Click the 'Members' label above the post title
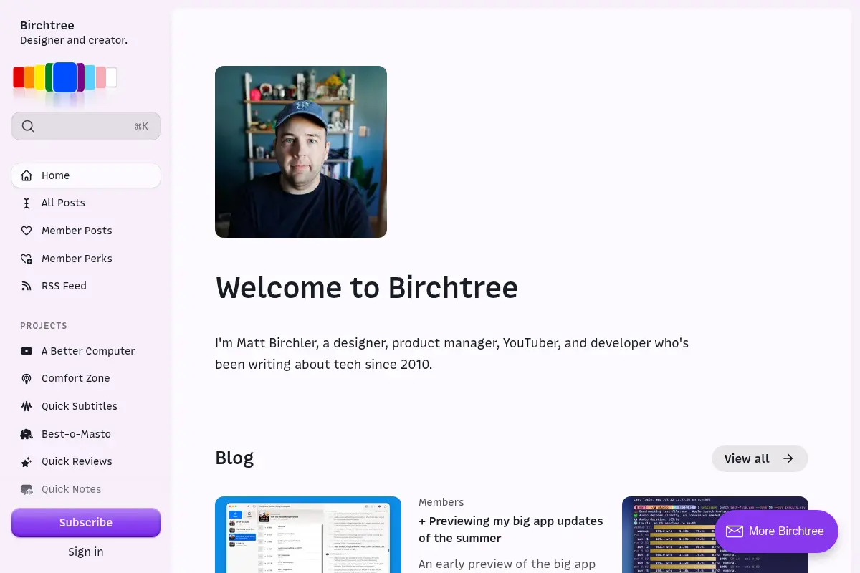Viewport: 860px width, 573px height. point(441,502)
